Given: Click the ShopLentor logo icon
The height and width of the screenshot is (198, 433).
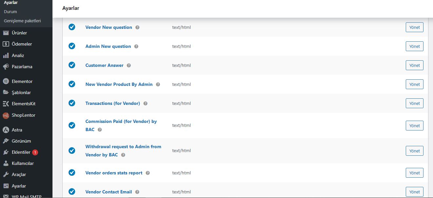Looking at the screenshot, I should 6,115.
